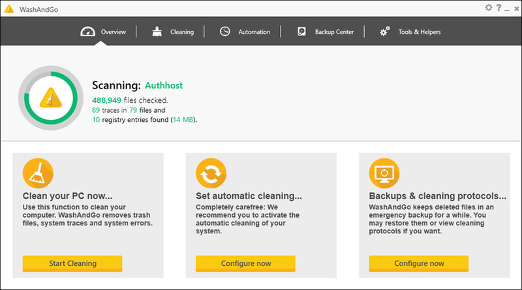Viewport: 522px width, 290px height.
Task: Go to the Automation tab
Action: [254, 32]
